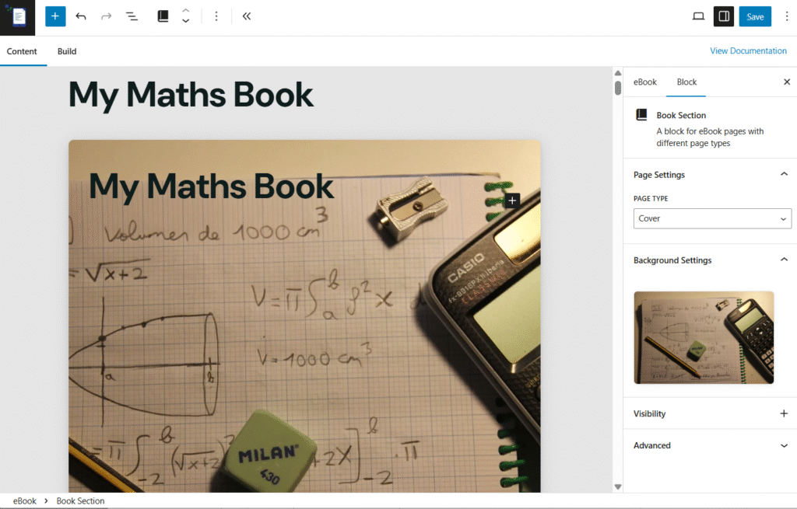Open the Page Type dropdown showing Cover
This screenshot has height=509, width=797.
[x=712, y=218]
